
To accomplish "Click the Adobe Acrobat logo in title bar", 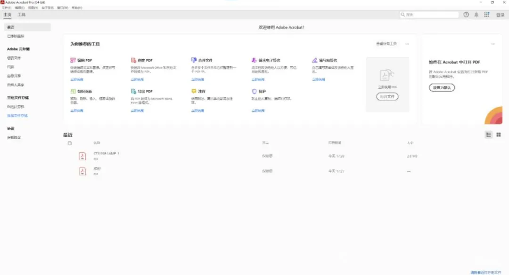I will coord(2,2).
